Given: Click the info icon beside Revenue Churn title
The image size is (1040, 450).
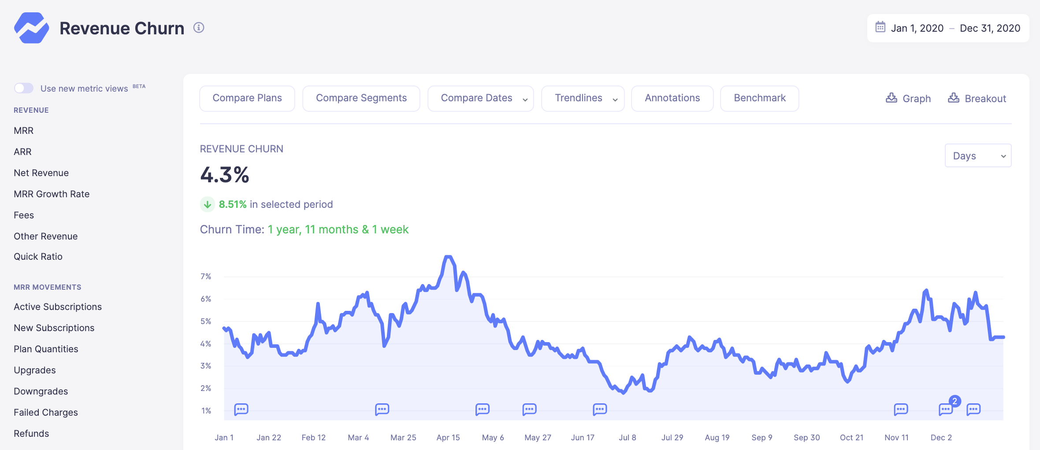Looking at the screenshot, I should click(199, 28).
